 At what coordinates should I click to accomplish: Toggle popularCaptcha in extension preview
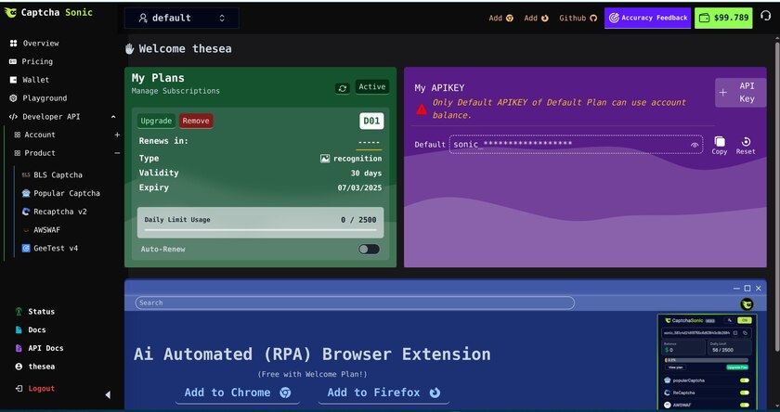[744, 380]
